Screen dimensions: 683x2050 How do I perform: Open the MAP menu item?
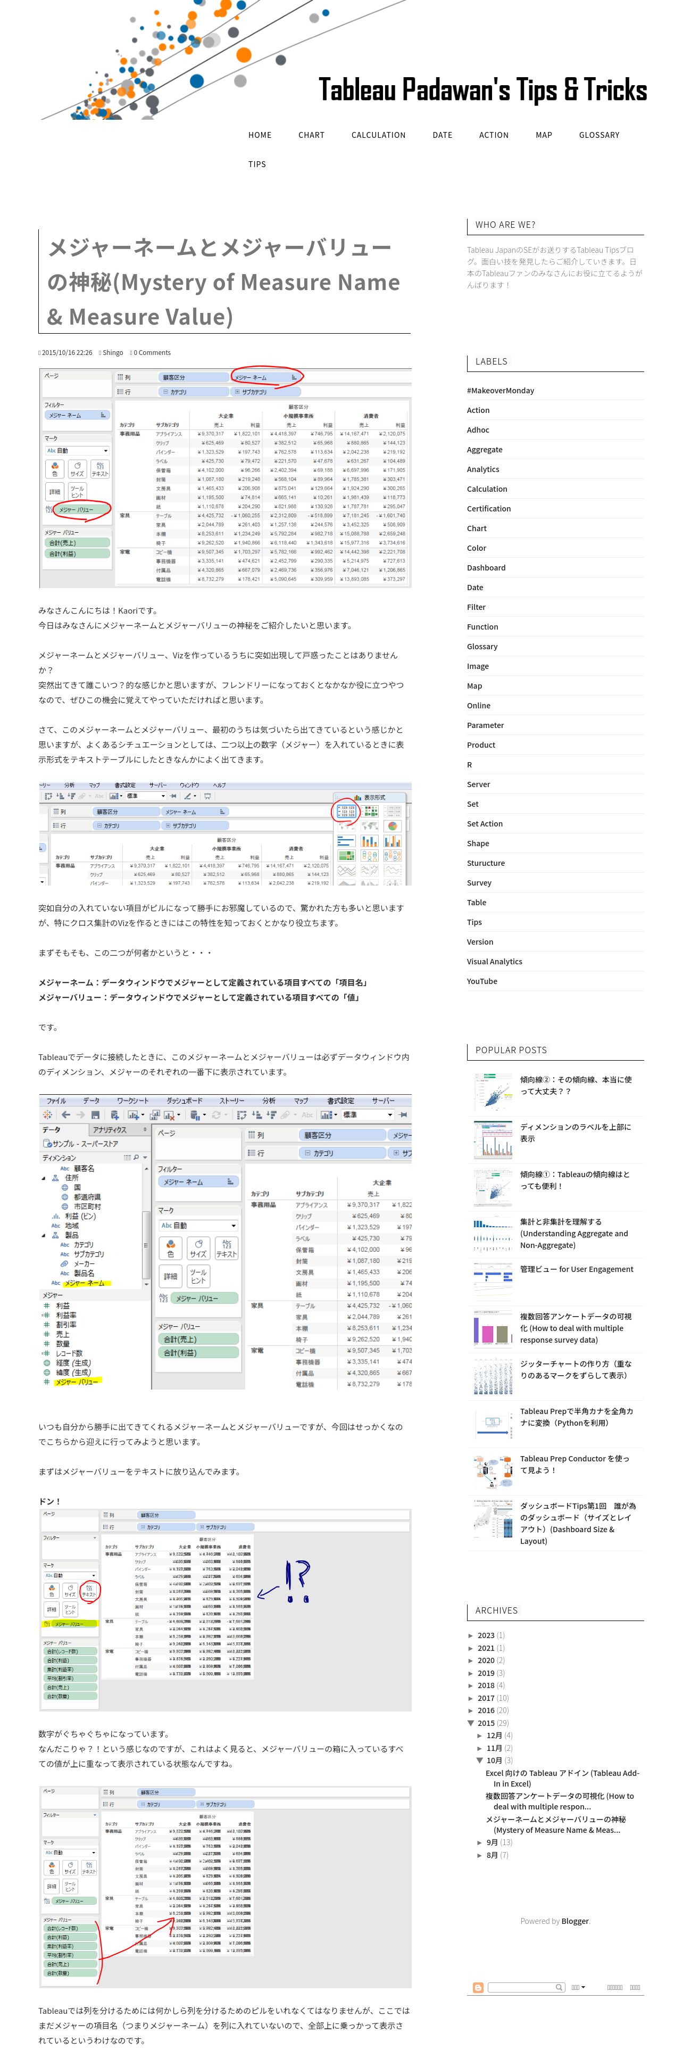click(x=544, y=135)
